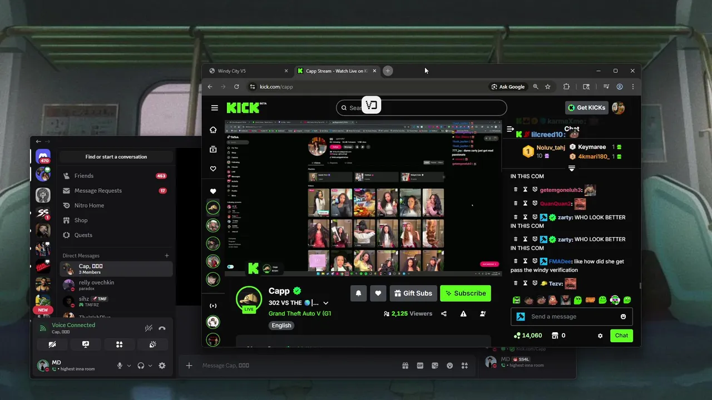Focus the Kick search bar
The image size is (712, 400).
(x=422, y=108)
